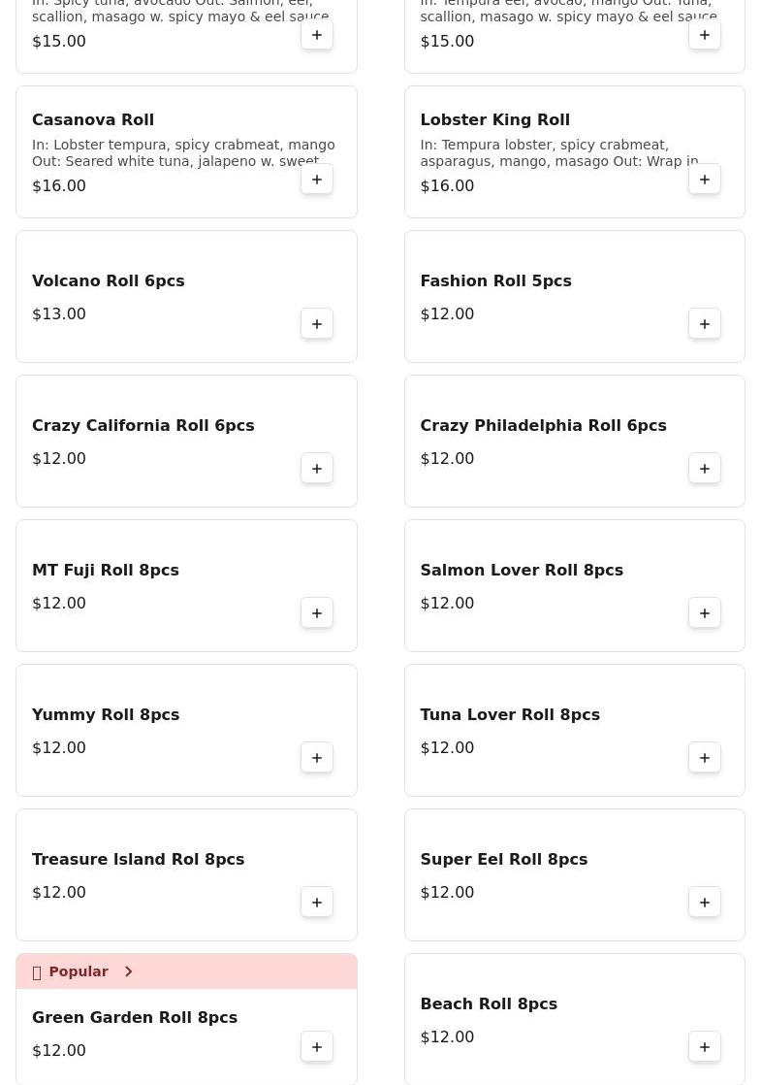Add Green Garden Roll 8pcs
This screenshot has height=1085, width=761.
click(x=317, y=1047)
